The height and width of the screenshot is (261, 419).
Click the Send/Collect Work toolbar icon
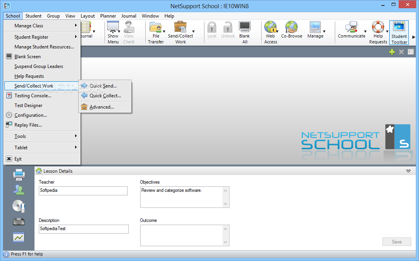tap(181, 27)
